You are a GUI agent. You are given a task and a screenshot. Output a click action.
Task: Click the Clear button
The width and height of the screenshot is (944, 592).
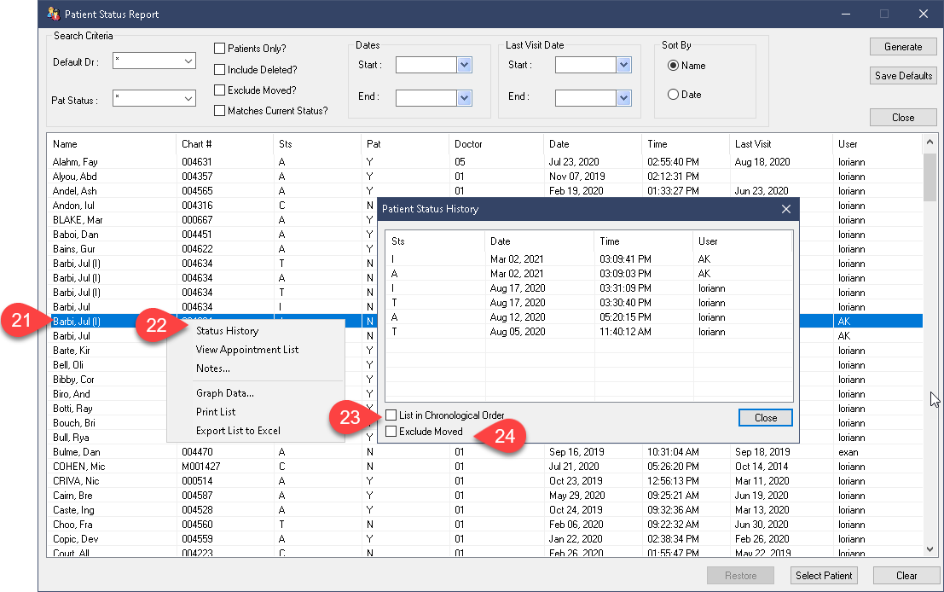(906, 575)
